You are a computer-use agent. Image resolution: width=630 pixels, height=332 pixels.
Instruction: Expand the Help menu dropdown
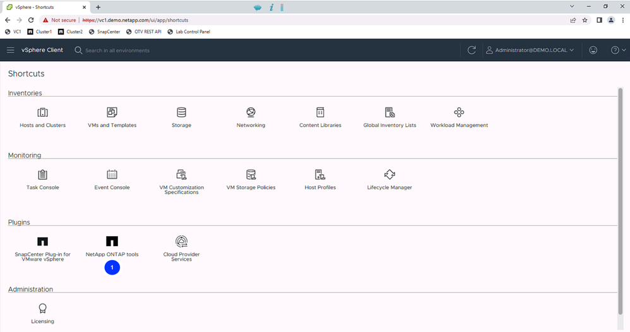pos(618,50)
